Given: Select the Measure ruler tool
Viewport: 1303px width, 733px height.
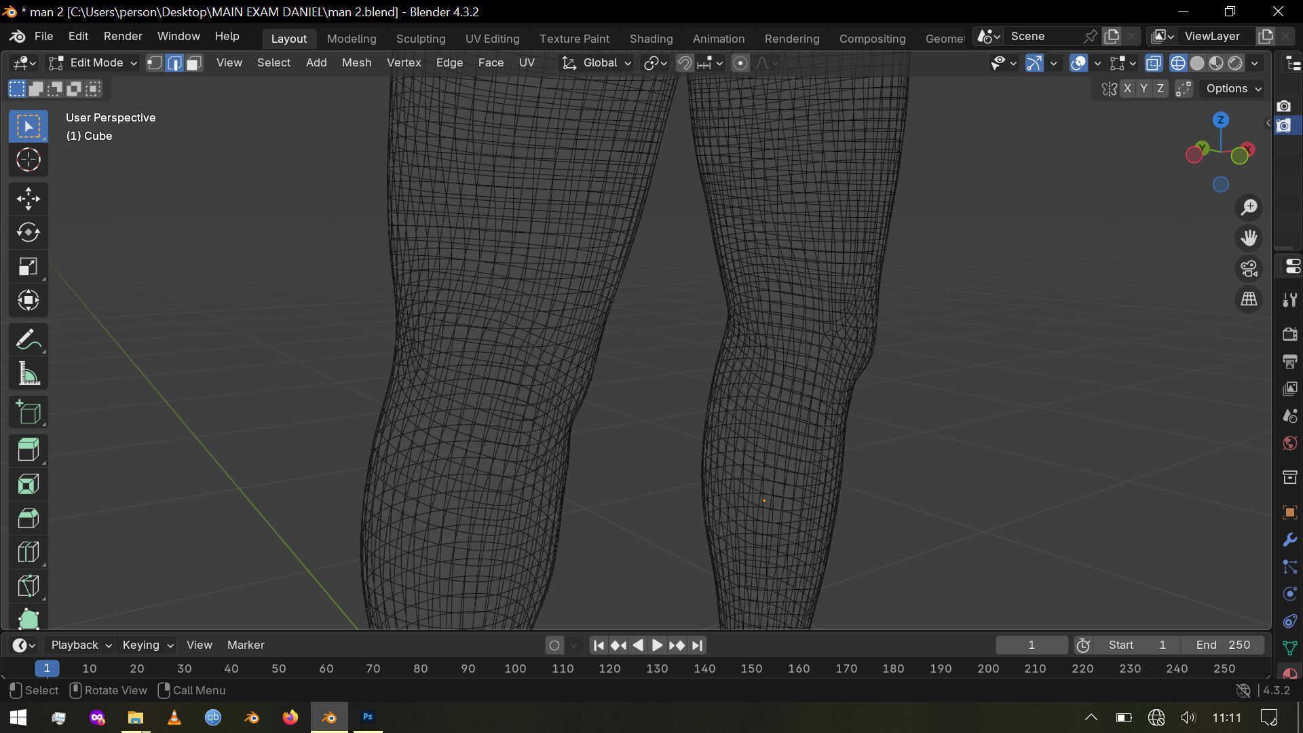Looking at the screenshot, I should 28,373.
